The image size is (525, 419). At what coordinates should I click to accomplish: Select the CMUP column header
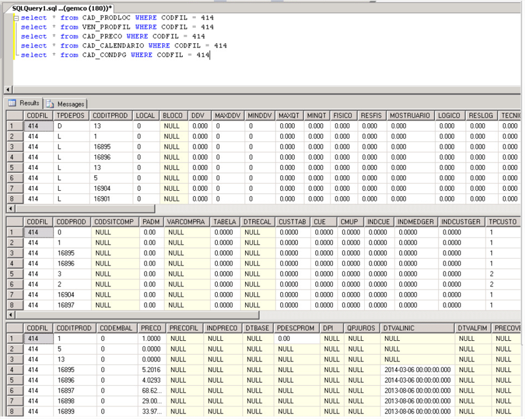pos(350,222)
